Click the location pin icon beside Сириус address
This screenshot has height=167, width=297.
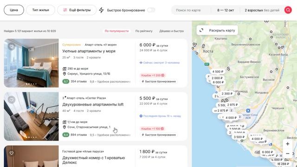coord(65,74)
